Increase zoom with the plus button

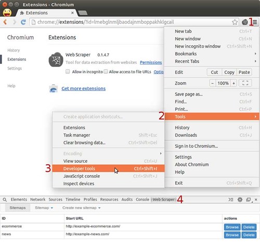(233, 83)
